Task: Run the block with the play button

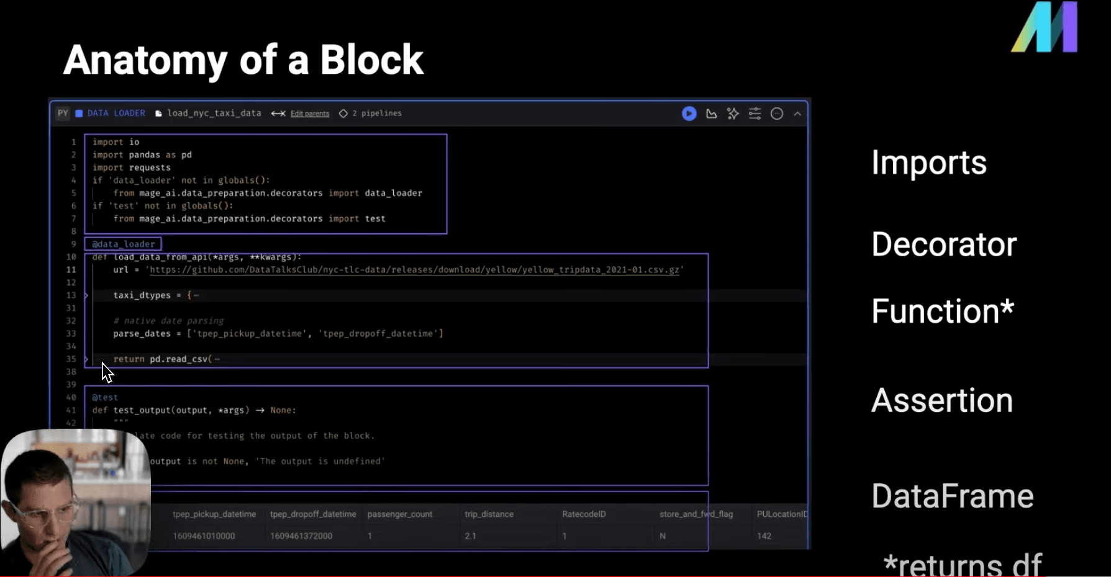Action: click(689, 114)
